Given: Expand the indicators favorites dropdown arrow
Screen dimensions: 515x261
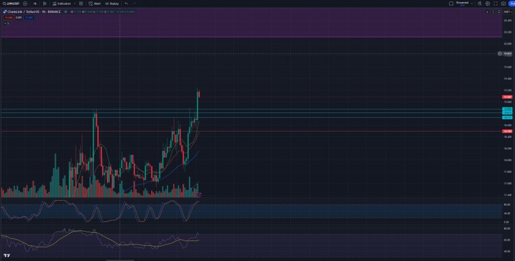Looking at the screenshot, I should tap(75, 3).
